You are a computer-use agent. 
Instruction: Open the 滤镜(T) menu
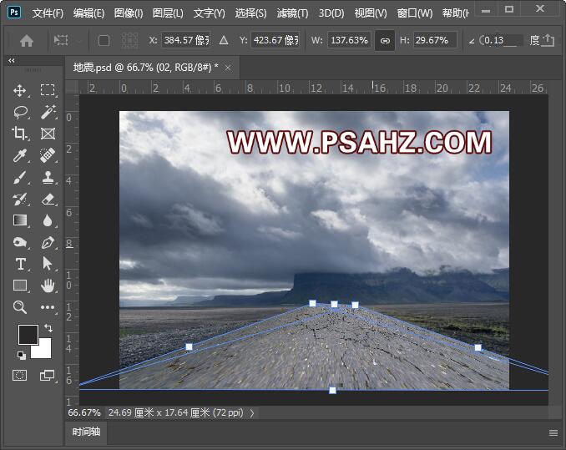point(292,13)
